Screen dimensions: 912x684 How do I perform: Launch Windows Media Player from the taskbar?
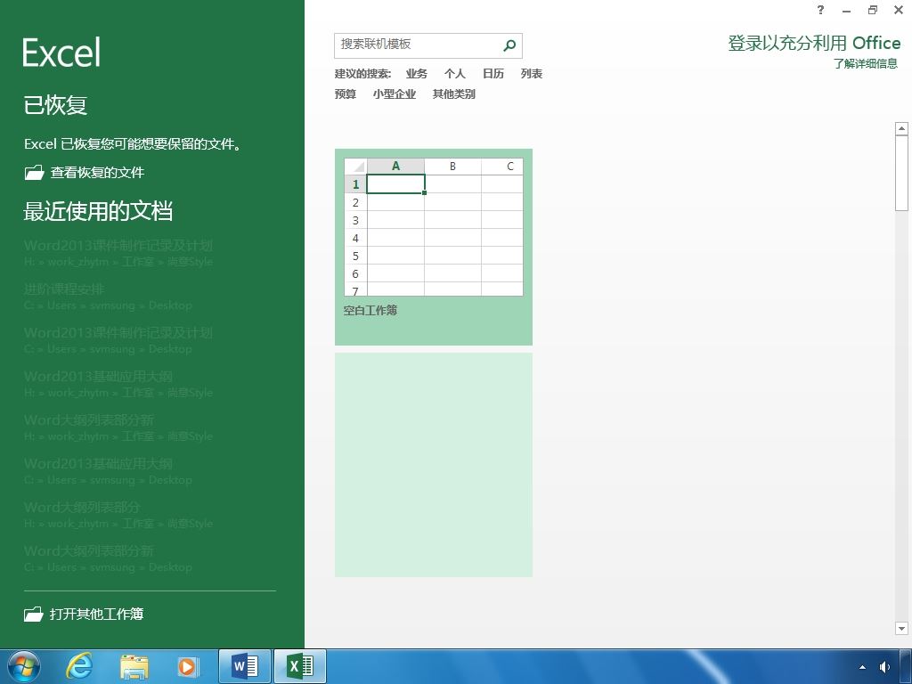(188, 666)
